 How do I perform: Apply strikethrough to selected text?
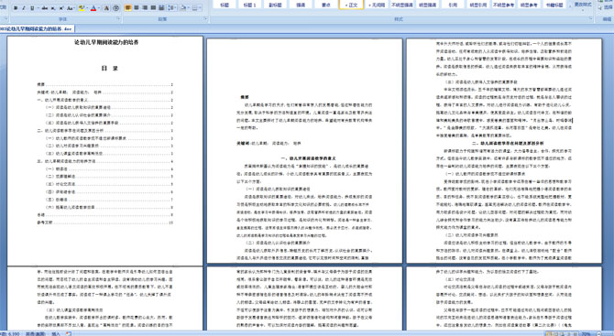tap(45, 8)
